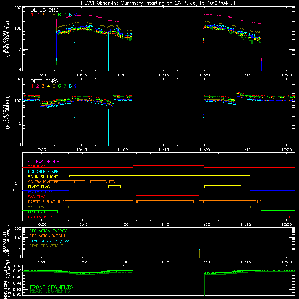Screen dimensions: 299x299
Task: Click the front-segments counts/s vertical axis label
Action: tap(6, 39)
